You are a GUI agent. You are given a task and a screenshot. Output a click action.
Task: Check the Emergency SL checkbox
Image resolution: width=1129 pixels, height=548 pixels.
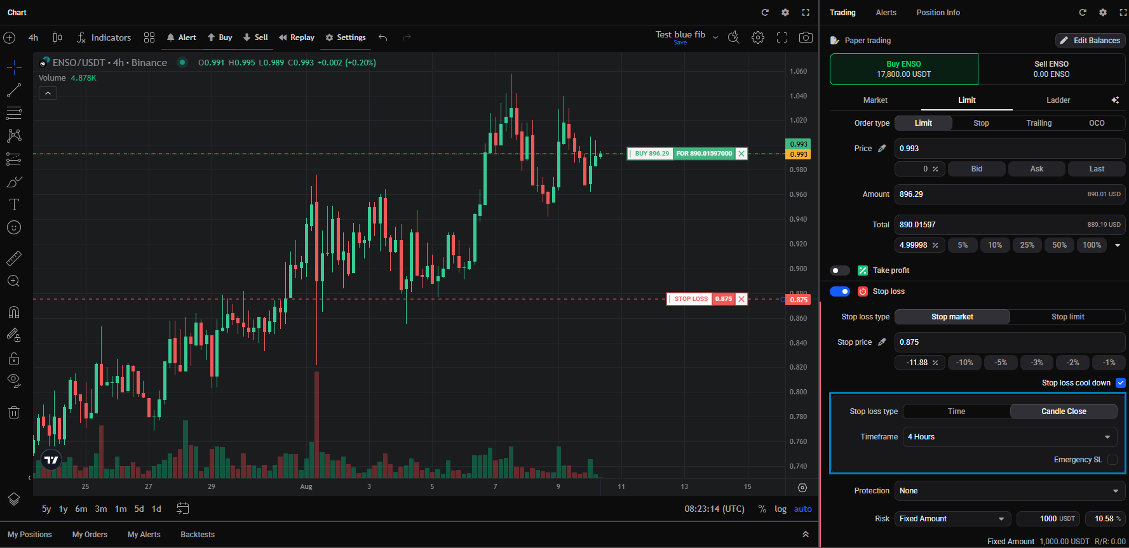pos(1112,460)
